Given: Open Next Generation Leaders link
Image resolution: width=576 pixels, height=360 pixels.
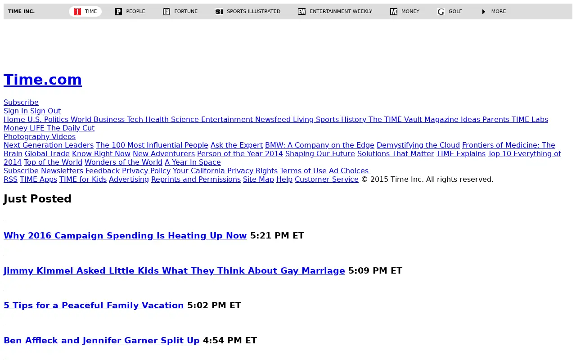Looking at the screenshot, I should point(49,145).
